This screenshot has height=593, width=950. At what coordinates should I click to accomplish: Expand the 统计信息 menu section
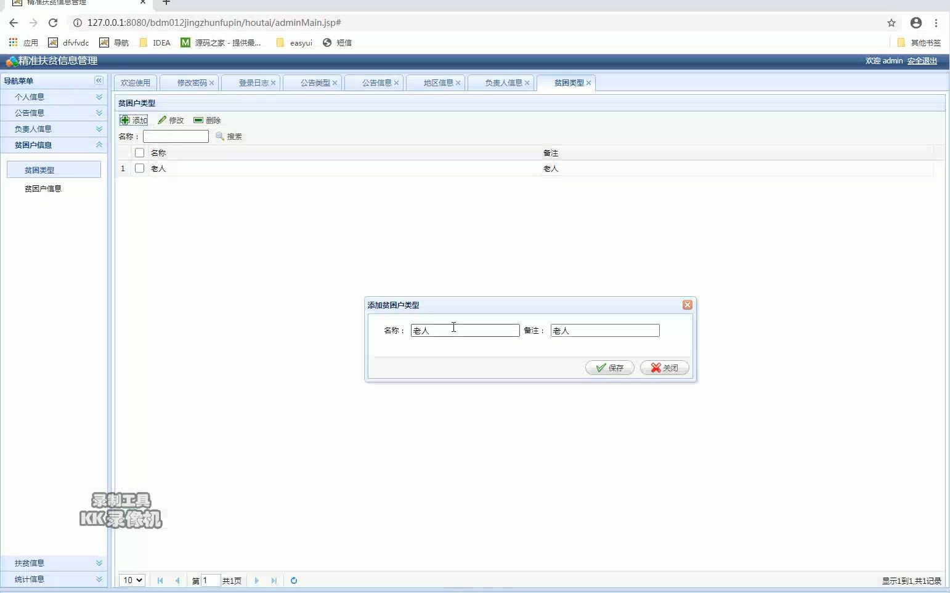point(54,579)
